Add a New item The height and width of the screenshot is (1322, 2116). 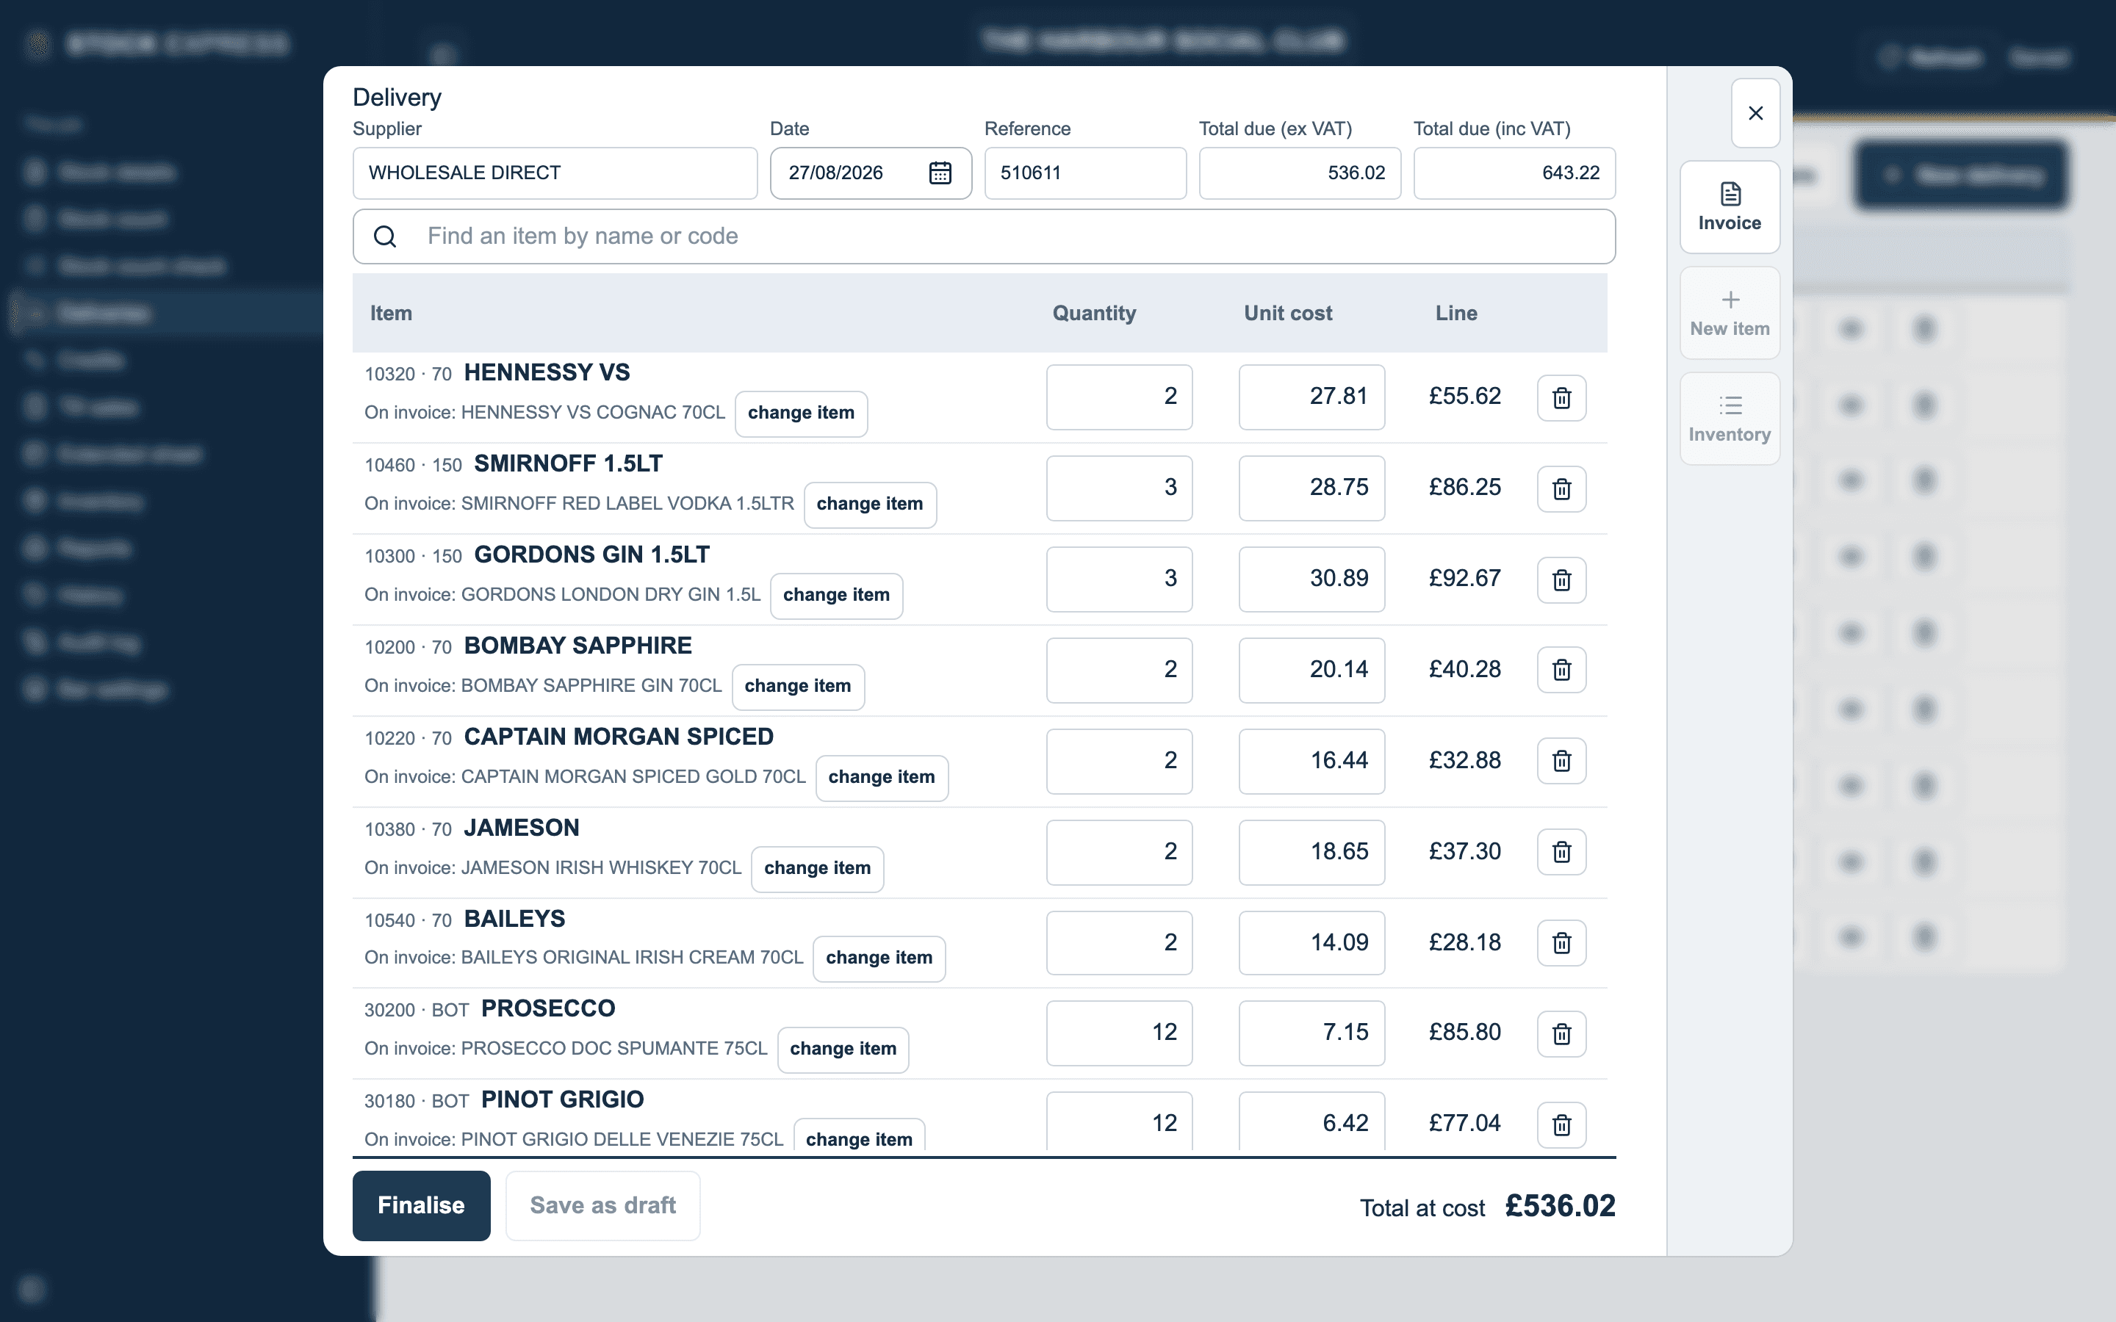point(1730,313)
